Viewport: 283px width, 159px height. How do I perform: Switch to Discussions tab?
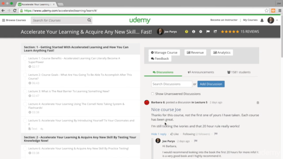click(x=163, y=72)
